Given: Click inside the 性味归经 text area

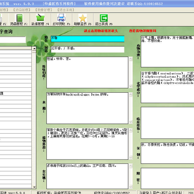Looking at the screenshot, I should (x=87, y=72).
